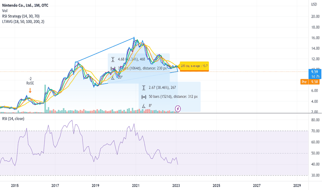Screen dimensions: 322x190
Task: Open the USD currency label
Action: tap(314, 4)
